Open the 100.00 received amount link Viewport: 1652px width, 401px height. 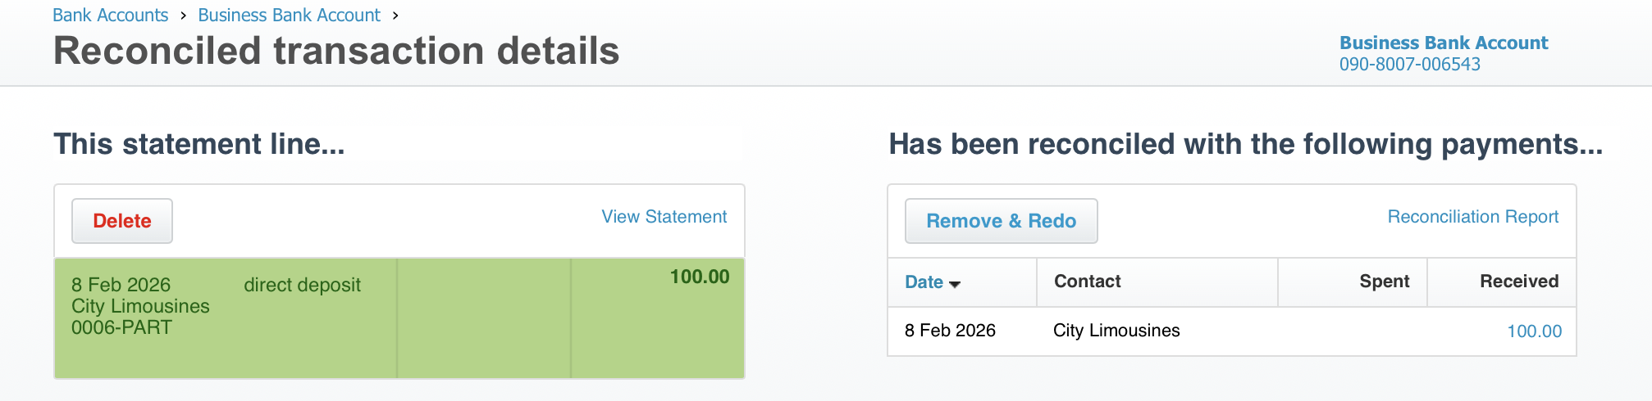coord(1534,331)
